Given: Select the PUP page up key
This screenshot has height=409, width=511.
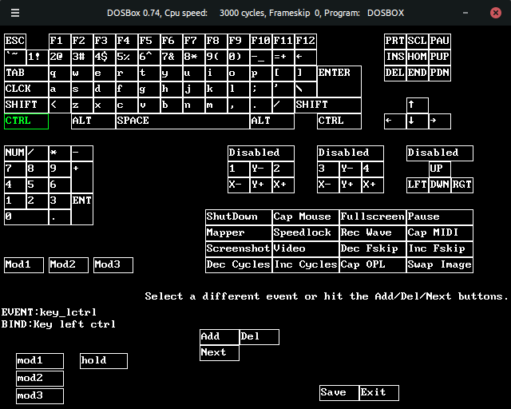Looking at the screenshot, I should [440, 58].
